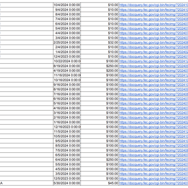Open the FEC link in the 8/19/2024 row
Viewport: 188px width, 188px height.
click(153, 66)
